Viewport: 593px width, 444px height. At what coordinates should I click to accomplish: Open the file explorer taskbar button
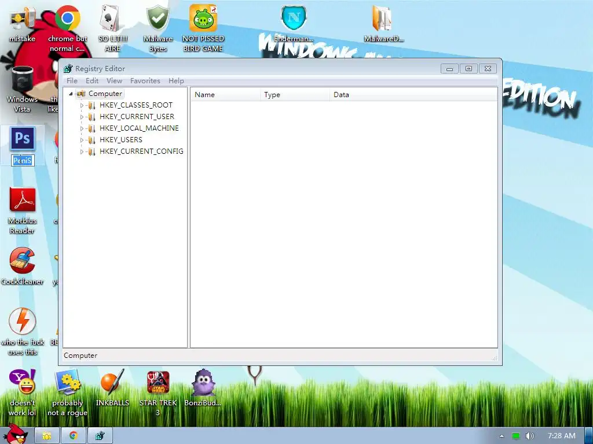47,436
